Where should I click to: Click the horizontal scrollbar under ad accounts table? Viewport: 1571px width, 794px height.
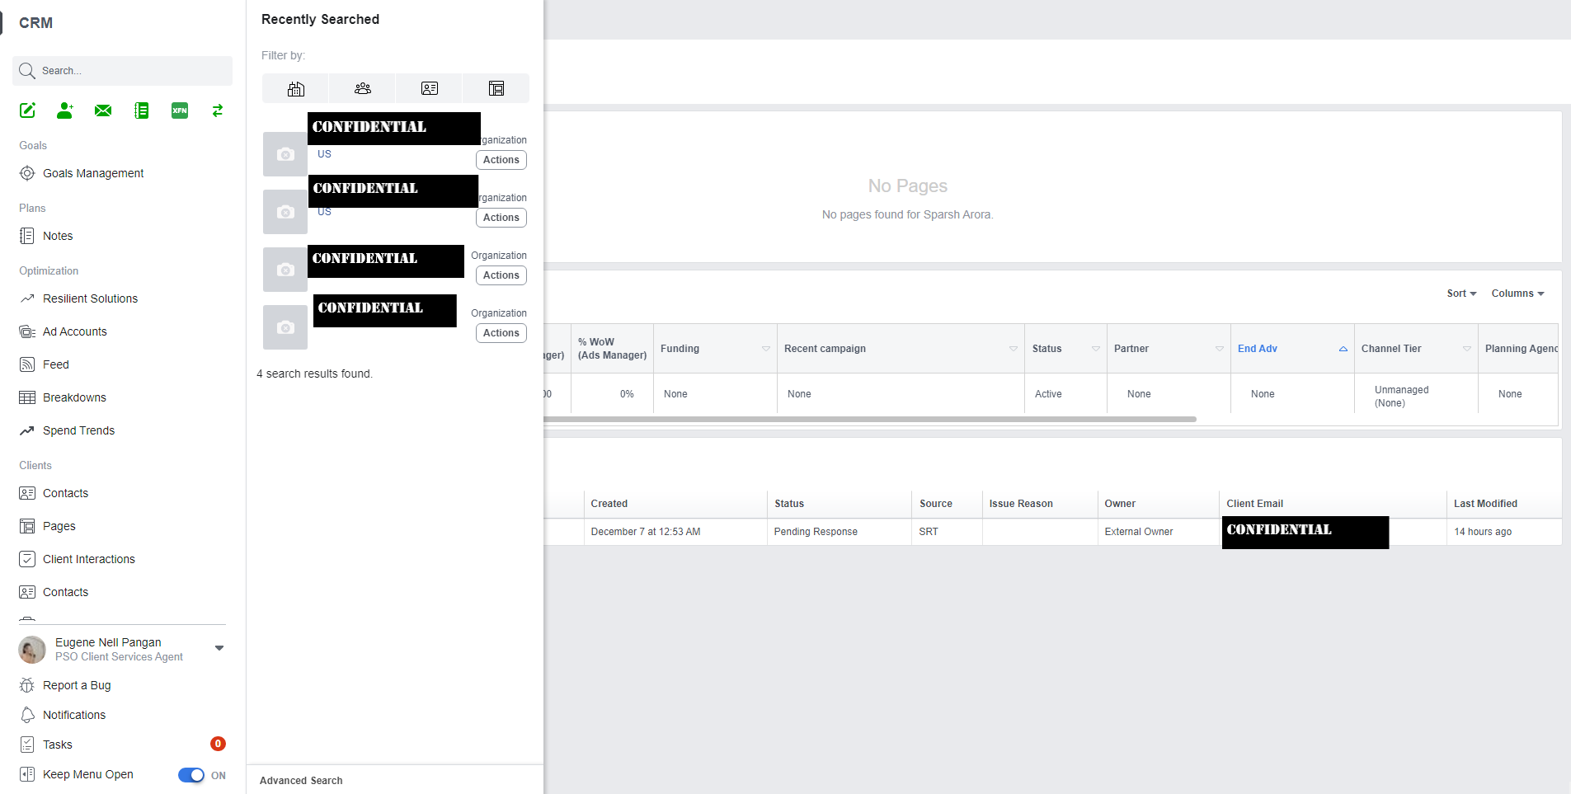pyautogui.click(x=870, y=420)
